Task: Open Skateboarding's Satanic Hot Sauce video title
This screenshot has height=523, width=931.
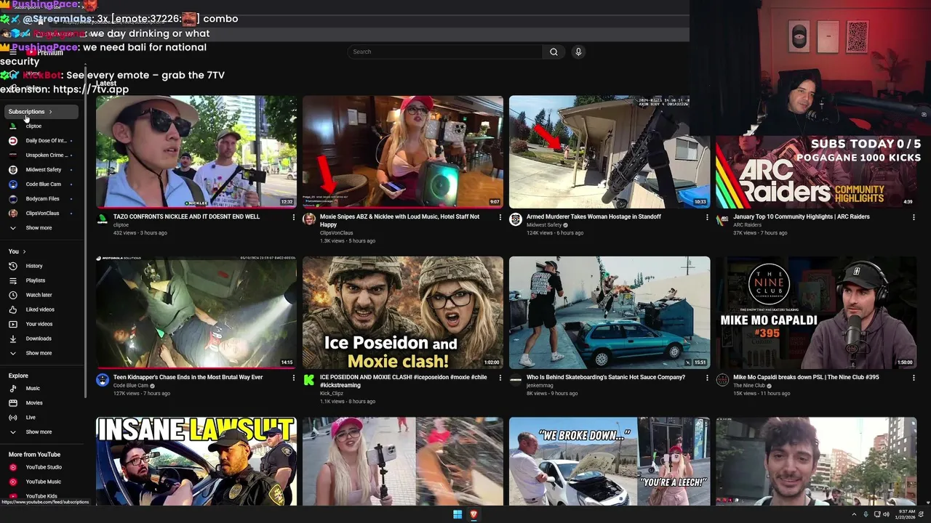Action: [x=606, y=377]
